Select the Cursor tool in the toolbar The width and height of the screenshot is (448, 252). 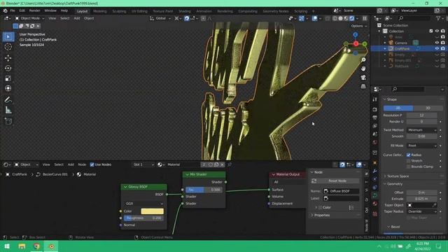pyautogui.click(x=8, y=47)
